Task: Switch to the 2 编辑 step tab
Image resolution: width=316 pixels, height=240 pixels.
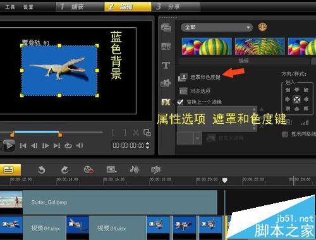Action: pos(128,7)
